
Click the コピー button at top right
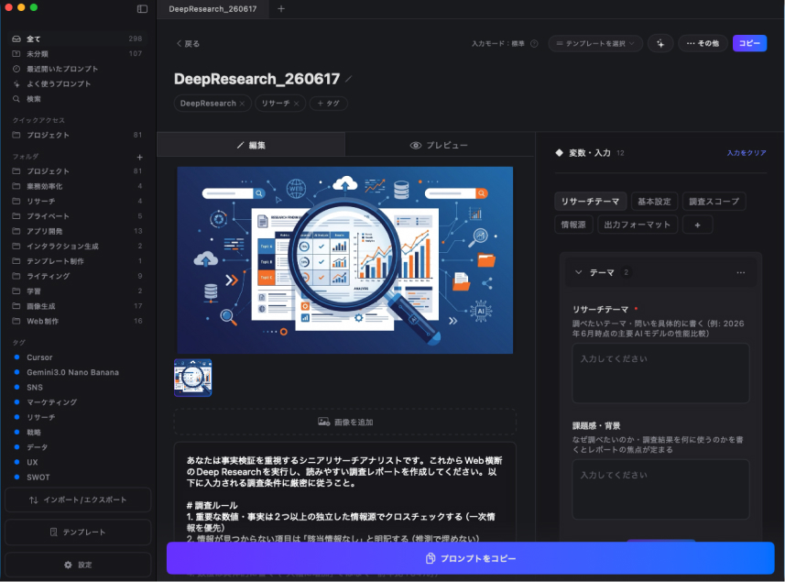tap(749, 44)
